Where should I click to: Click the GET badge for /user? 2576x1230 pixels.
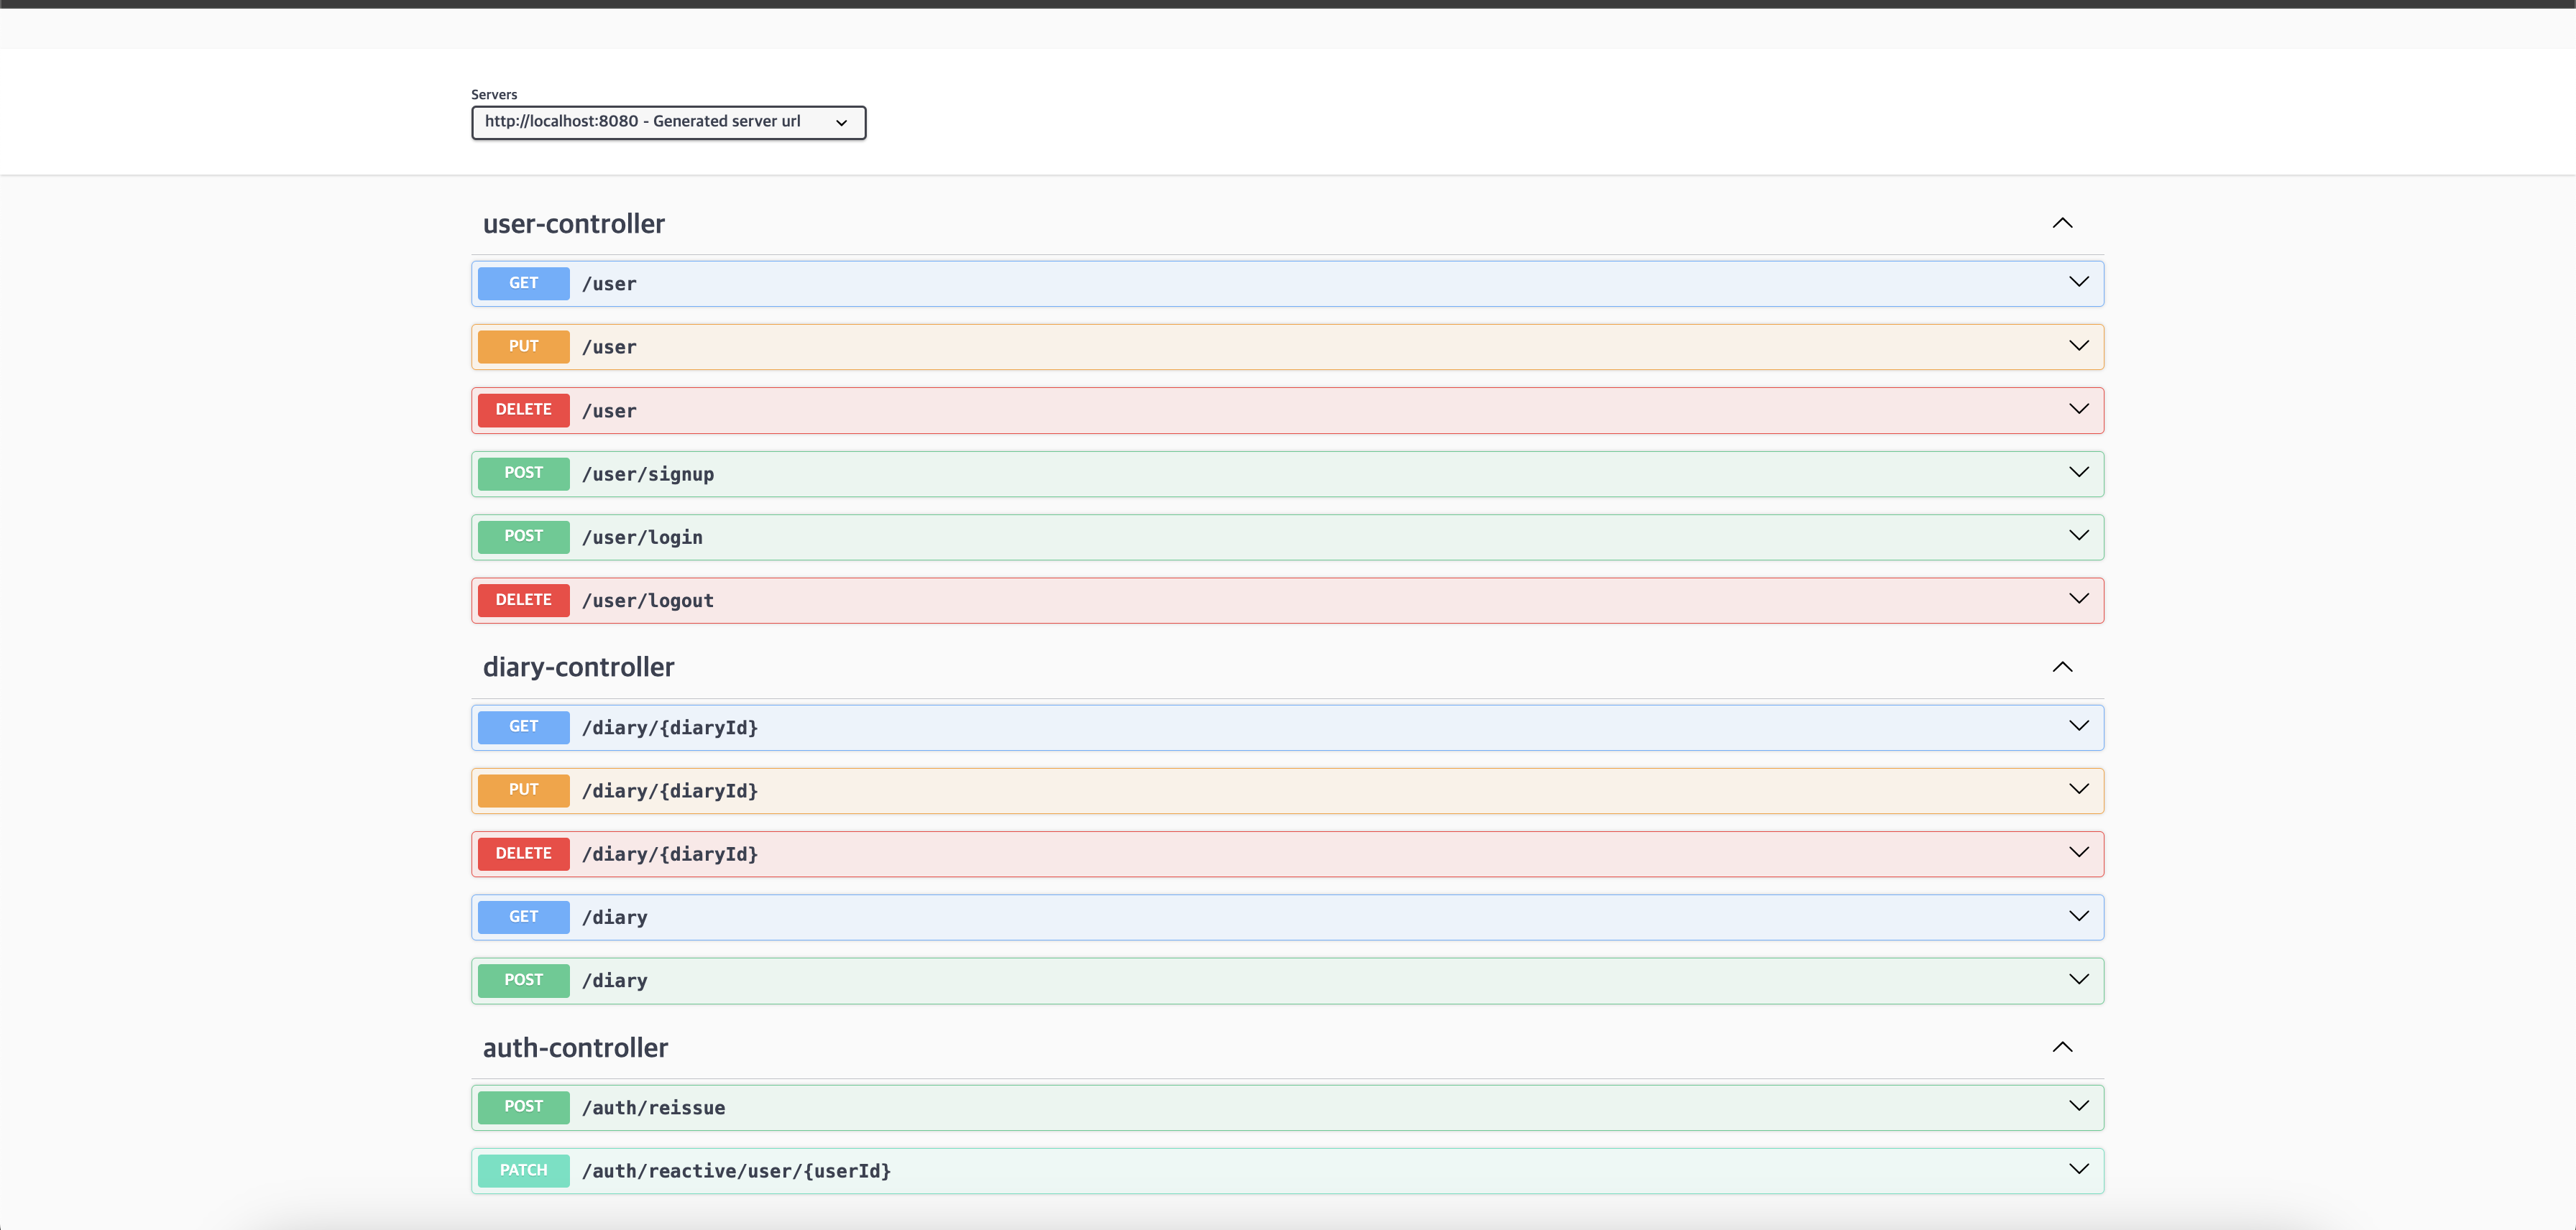coord(523,284)
